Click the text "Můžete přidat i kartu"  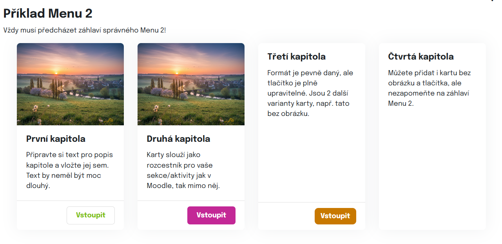pos(429,88)
